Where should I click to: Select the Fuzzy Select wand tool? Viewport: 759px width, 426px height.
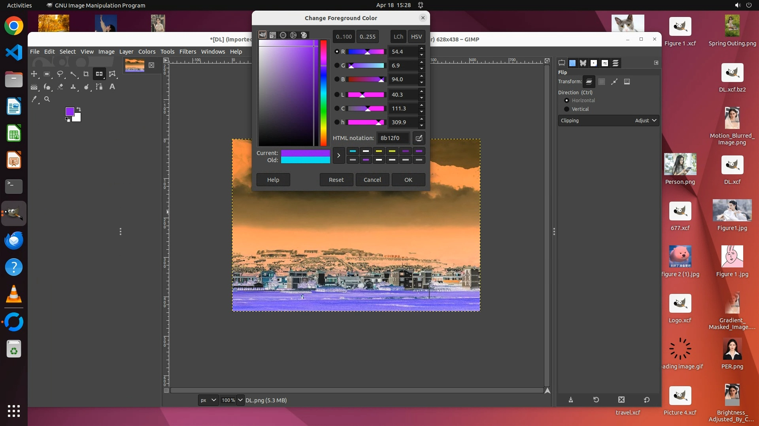point(73,74)
